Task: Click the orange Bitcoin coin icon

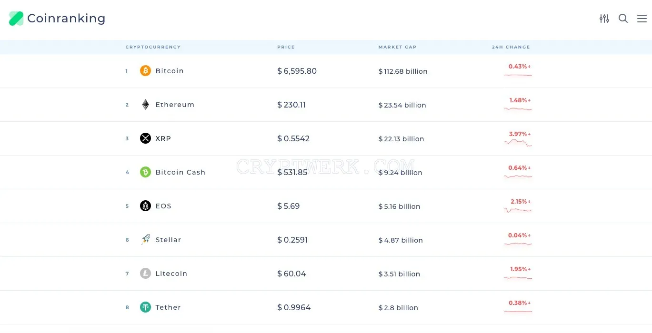Action: coord(145,71)
